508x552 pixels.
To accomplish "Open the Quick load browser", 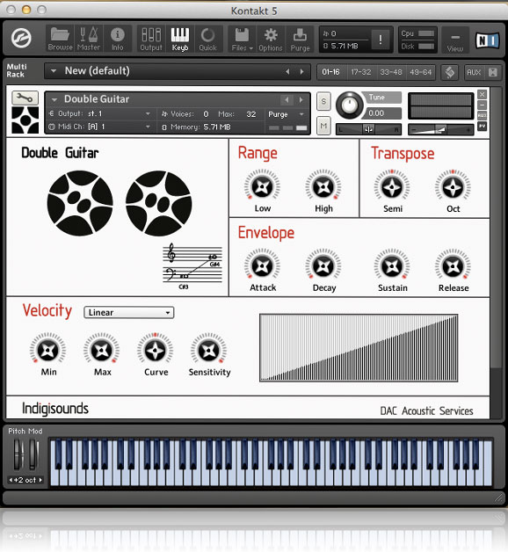I will (x=207, y=39).
